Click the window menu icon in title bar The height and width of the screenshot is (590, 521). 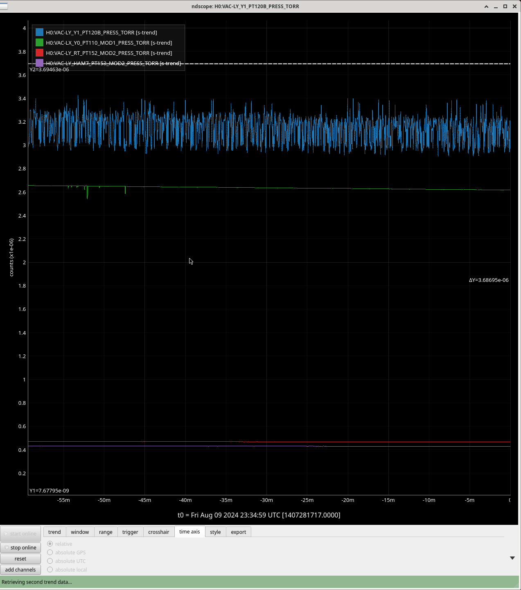pos(3,6)
